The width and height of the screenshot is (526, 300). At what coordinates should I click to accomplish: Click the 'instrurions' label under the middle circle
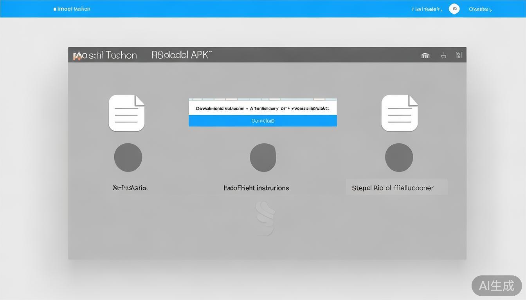pos(256,188)
